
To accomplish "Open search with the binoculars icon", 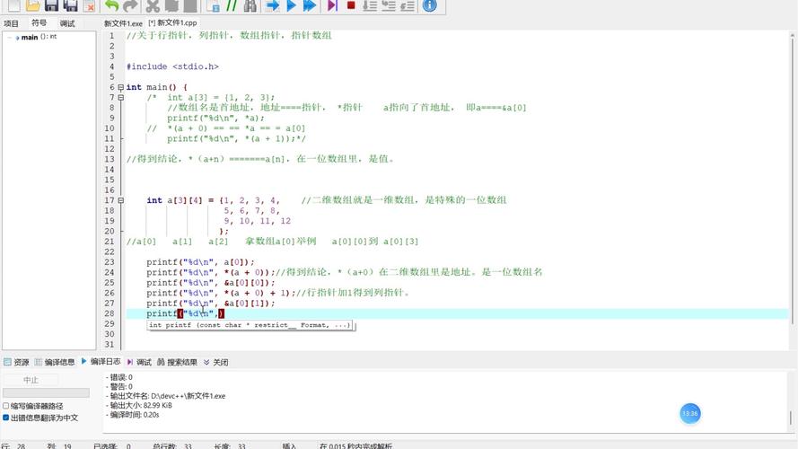I will [x=250, y=5].
